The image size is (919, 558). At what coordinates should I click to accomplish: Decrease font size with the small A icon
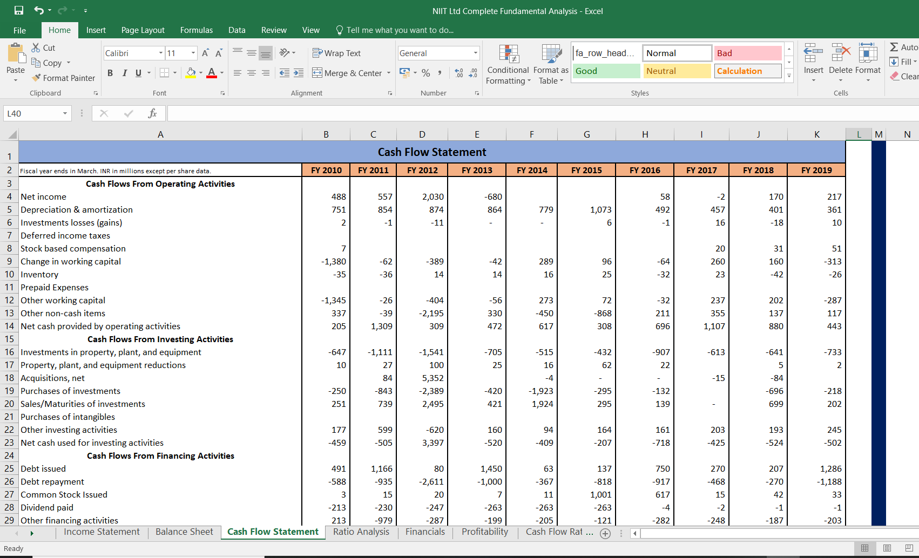(x=219, y=53)
